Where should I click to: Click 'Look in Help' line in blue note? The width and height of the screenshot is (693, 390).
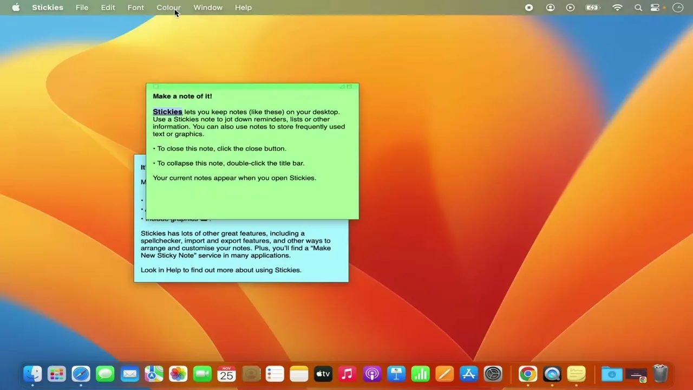click(221, 270)
